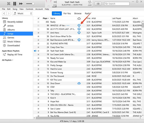Adjust the volume slider knob
144x123 pixels.
coord(33,4)
